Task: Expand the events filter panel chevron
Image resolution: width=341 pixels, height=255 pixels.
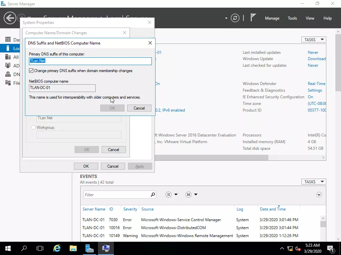Action: [319, 195]
